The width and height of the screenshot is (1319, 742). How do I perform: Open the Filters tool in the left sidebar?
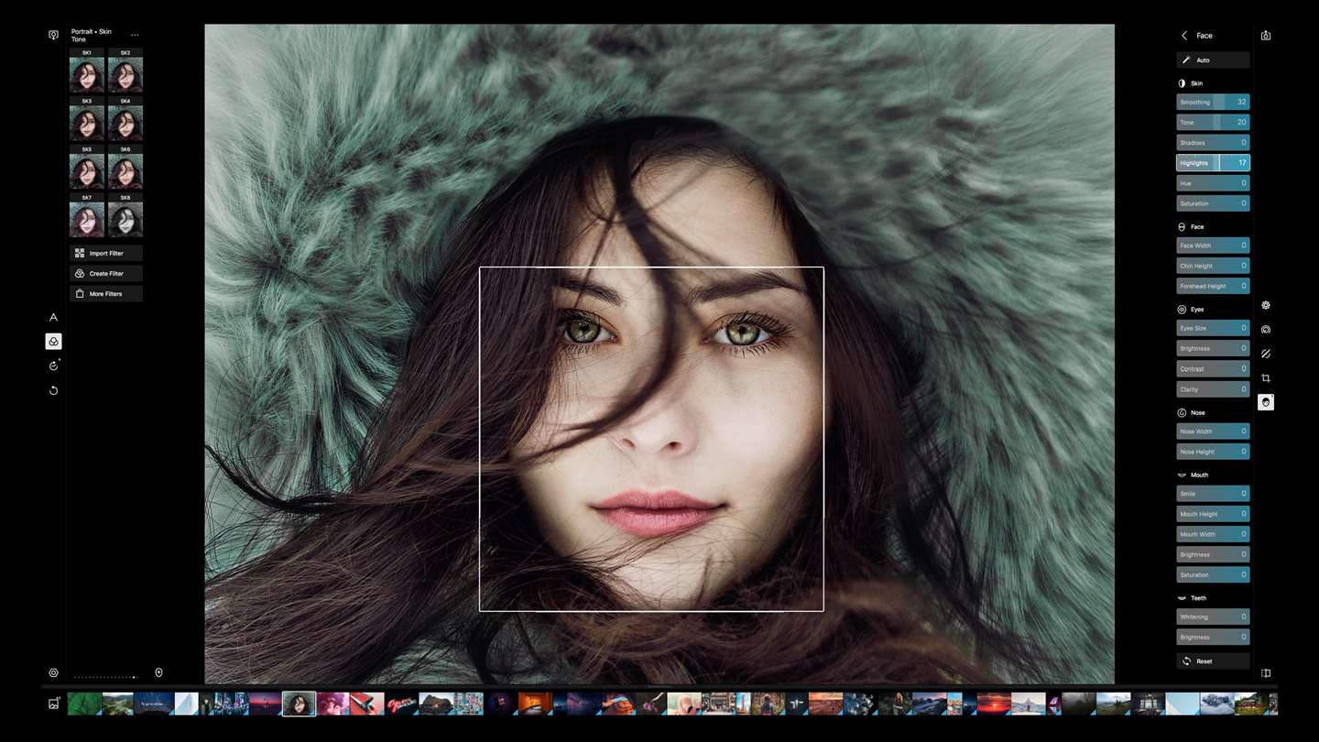pyautogui.click(x=53, y=341)
